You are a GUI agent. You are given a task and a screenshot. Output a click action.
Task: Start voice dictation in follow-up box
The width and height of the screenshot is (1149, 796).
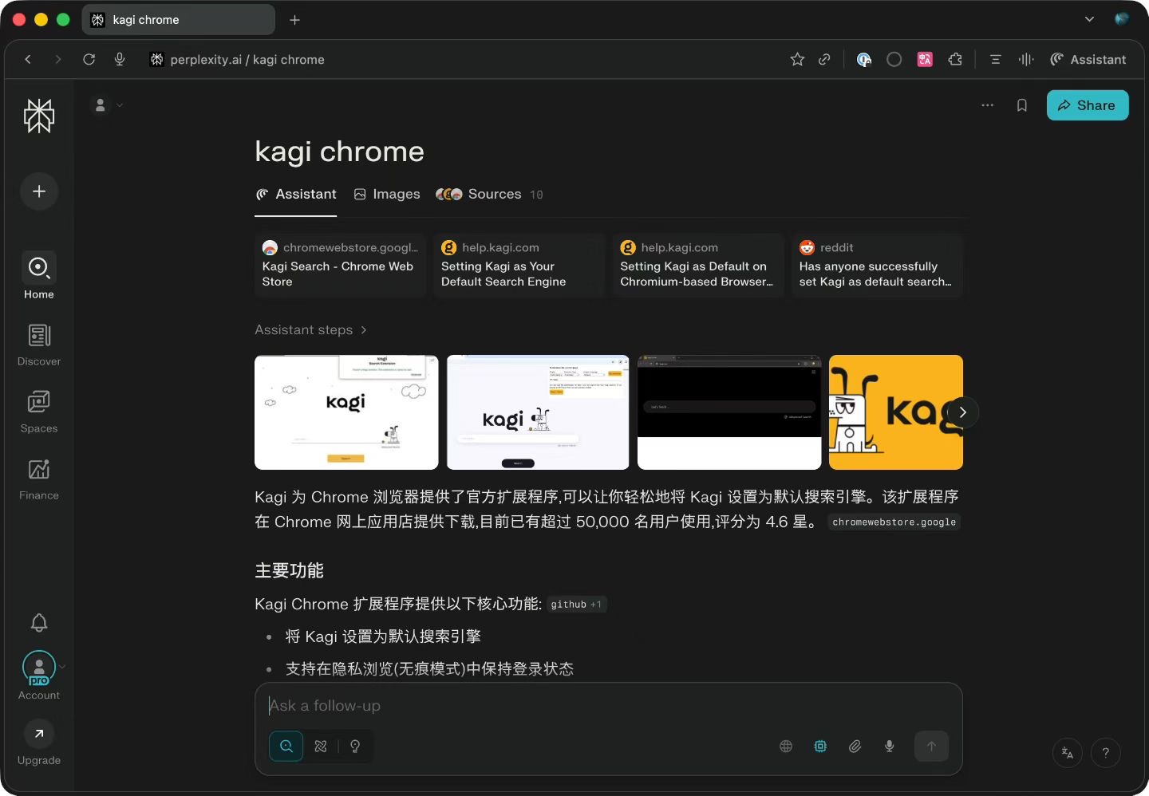(889, 747)
